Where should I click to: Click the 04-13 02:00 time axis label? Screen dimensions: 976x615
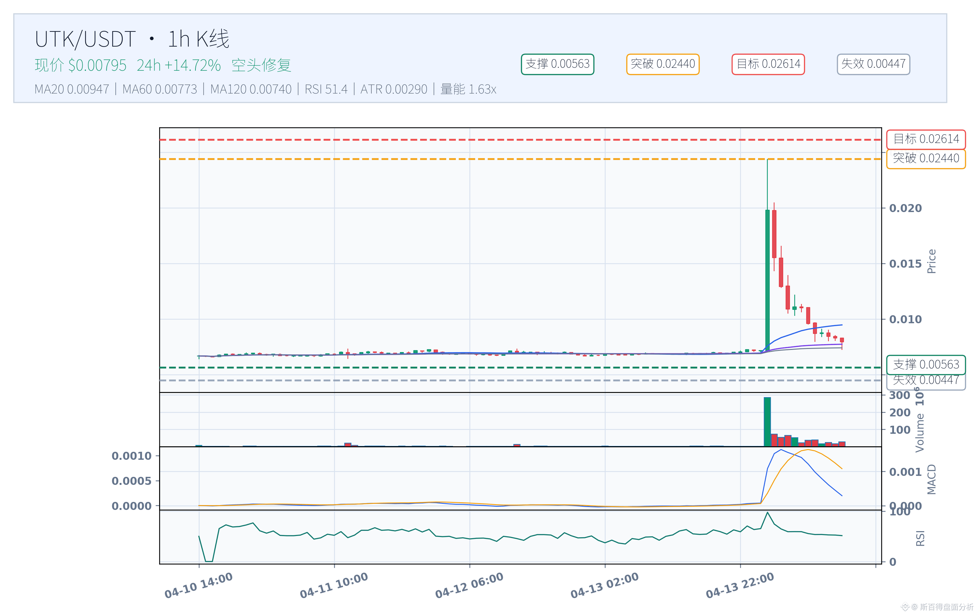coord(604,585)
